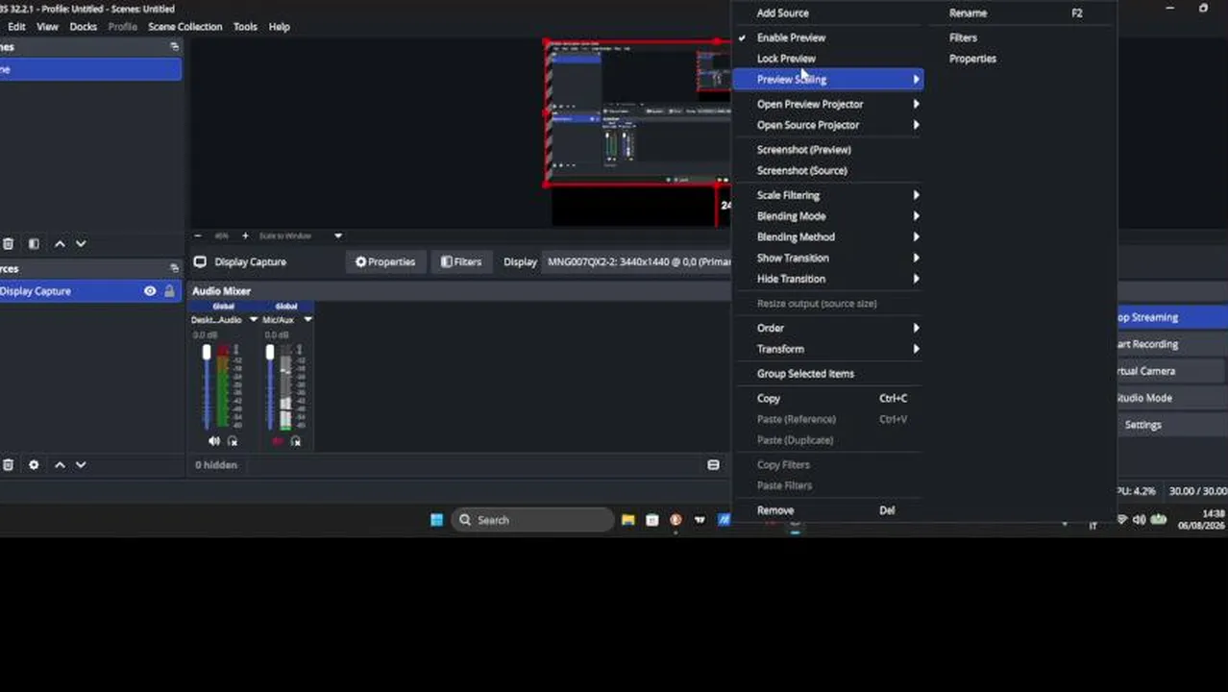
Task: Zoom out preview with minus icon
Action: pos(198,235)
